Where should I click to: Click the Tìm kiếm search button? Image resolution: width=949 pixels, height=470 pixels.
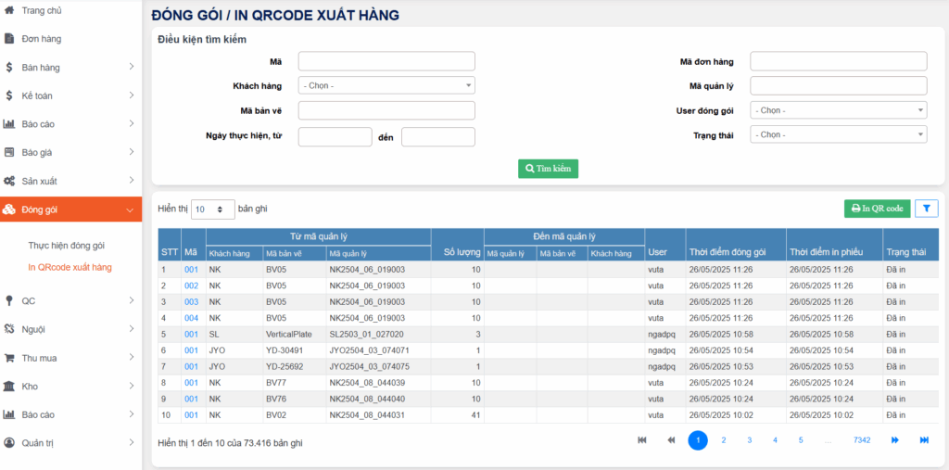[x=548, y=169]
